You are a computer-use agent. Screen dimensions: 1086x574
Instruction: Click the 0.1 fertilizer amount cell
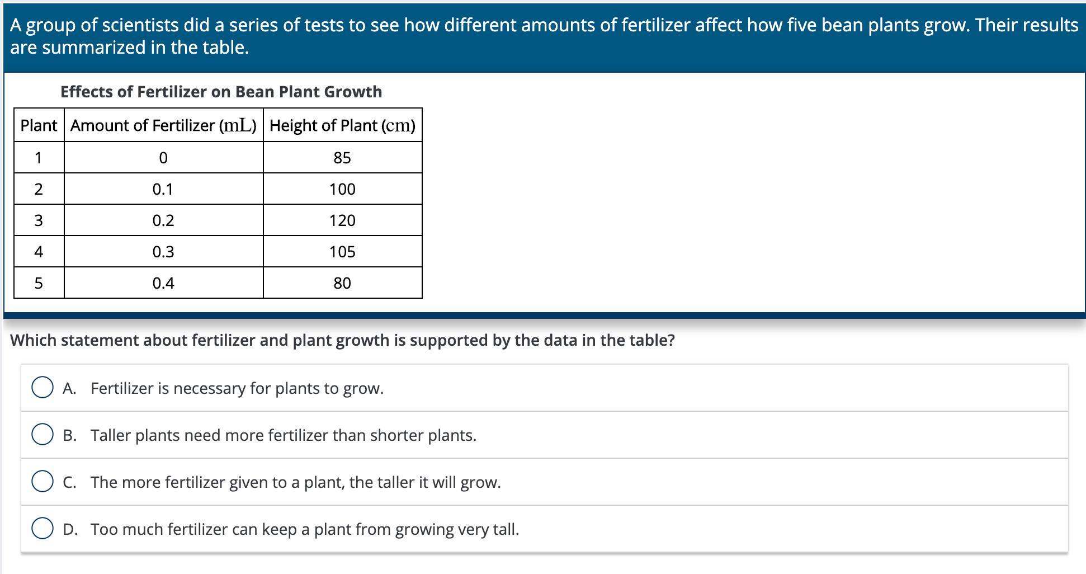point(163,189)
